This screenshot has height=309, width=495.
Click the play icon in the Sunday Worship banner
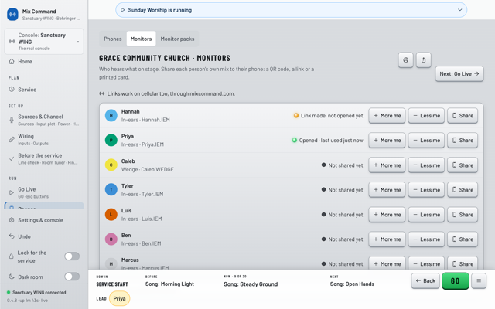(123, 10)
